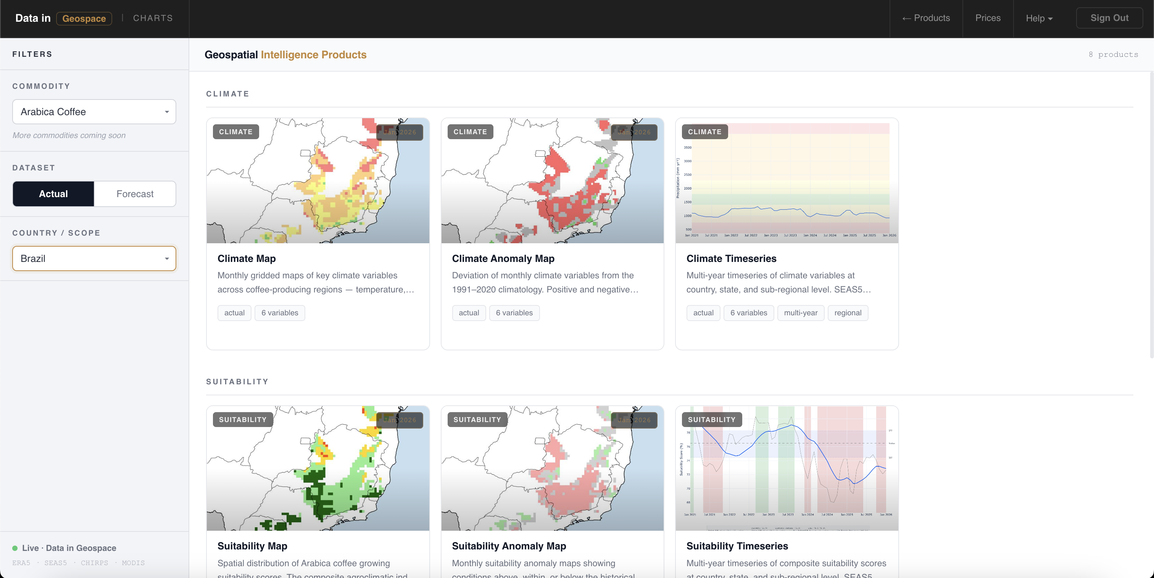
Task: Select the Actual dataset option
Action: click(x=53, y=194)
